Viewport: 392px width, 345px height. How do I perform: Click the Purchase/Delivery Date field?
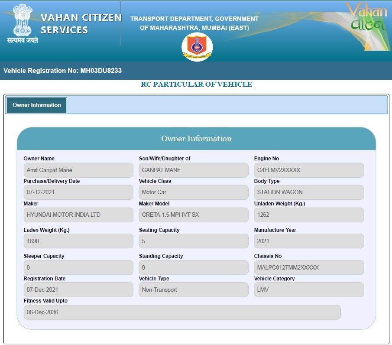78,192
